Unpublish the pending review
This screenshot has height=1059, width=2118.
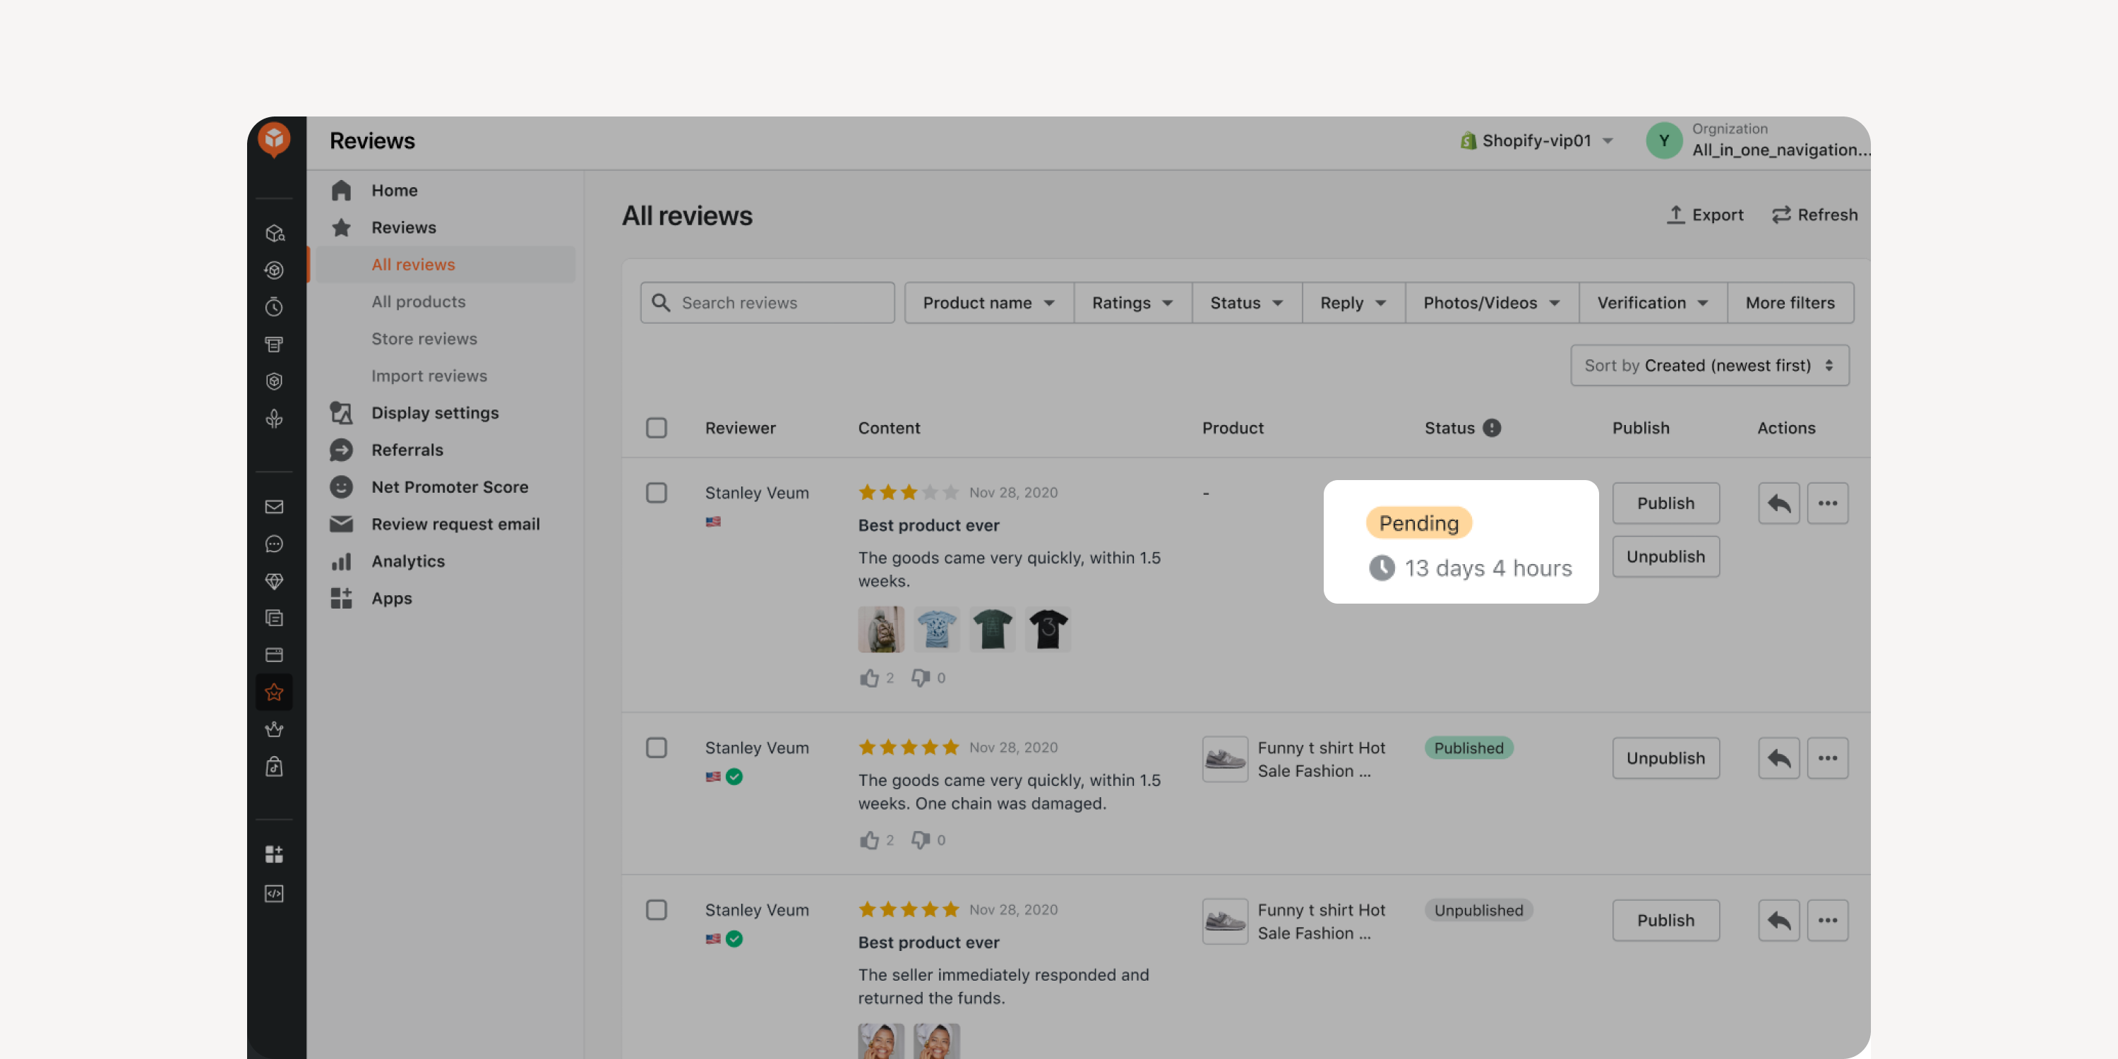[1665, 556]
